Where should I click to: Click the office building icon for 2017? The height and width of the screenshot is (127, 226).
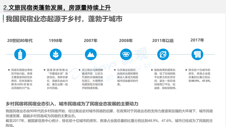197,55
